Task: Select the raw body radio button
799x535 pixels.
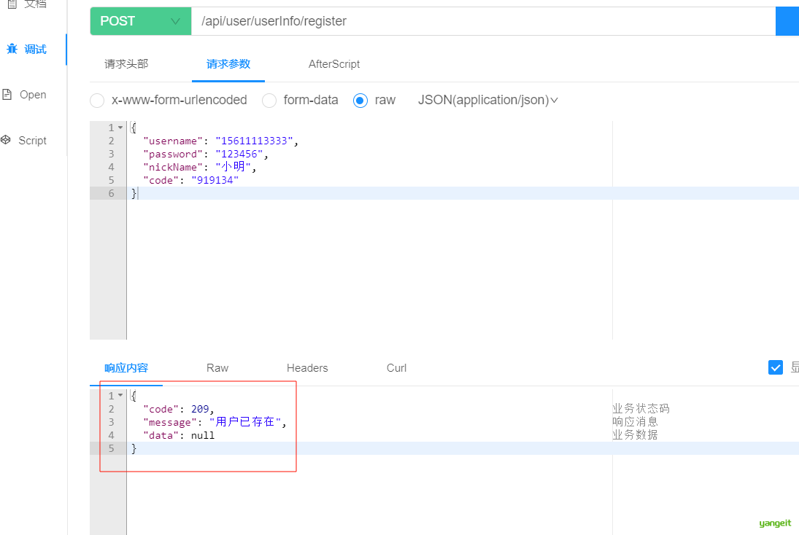Action: click(360, 101)
